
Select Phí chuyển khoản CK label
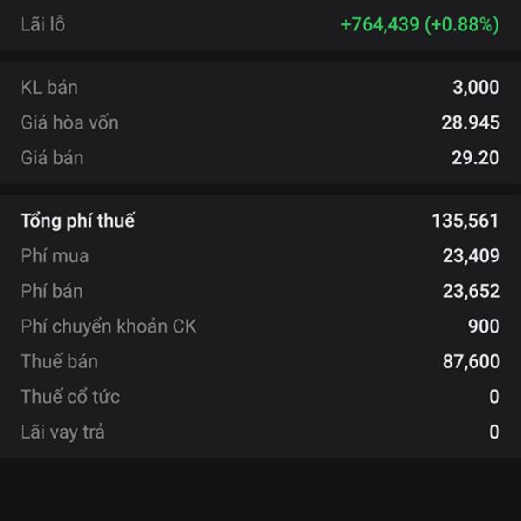pyautogui.click(x=109, y=326)
